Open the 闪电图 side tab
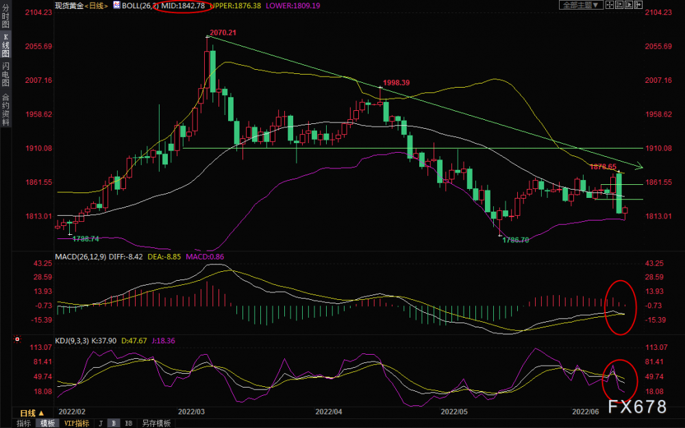The image size is (685, 428). 5,75
